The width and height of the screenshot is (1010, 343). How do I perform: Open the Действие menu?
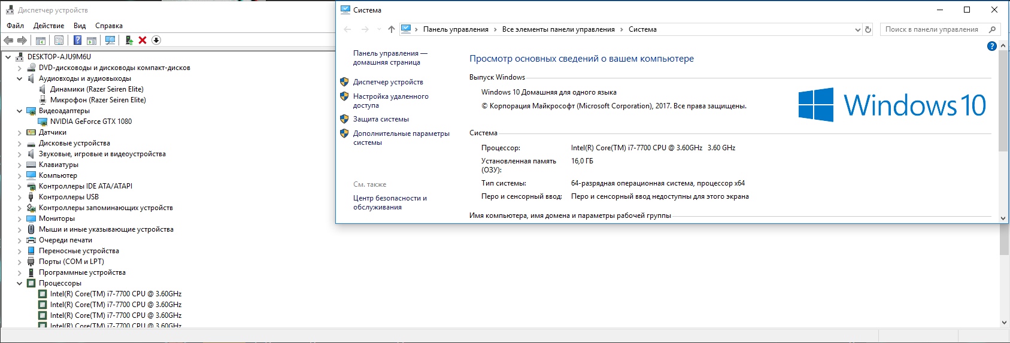[48, 26]
